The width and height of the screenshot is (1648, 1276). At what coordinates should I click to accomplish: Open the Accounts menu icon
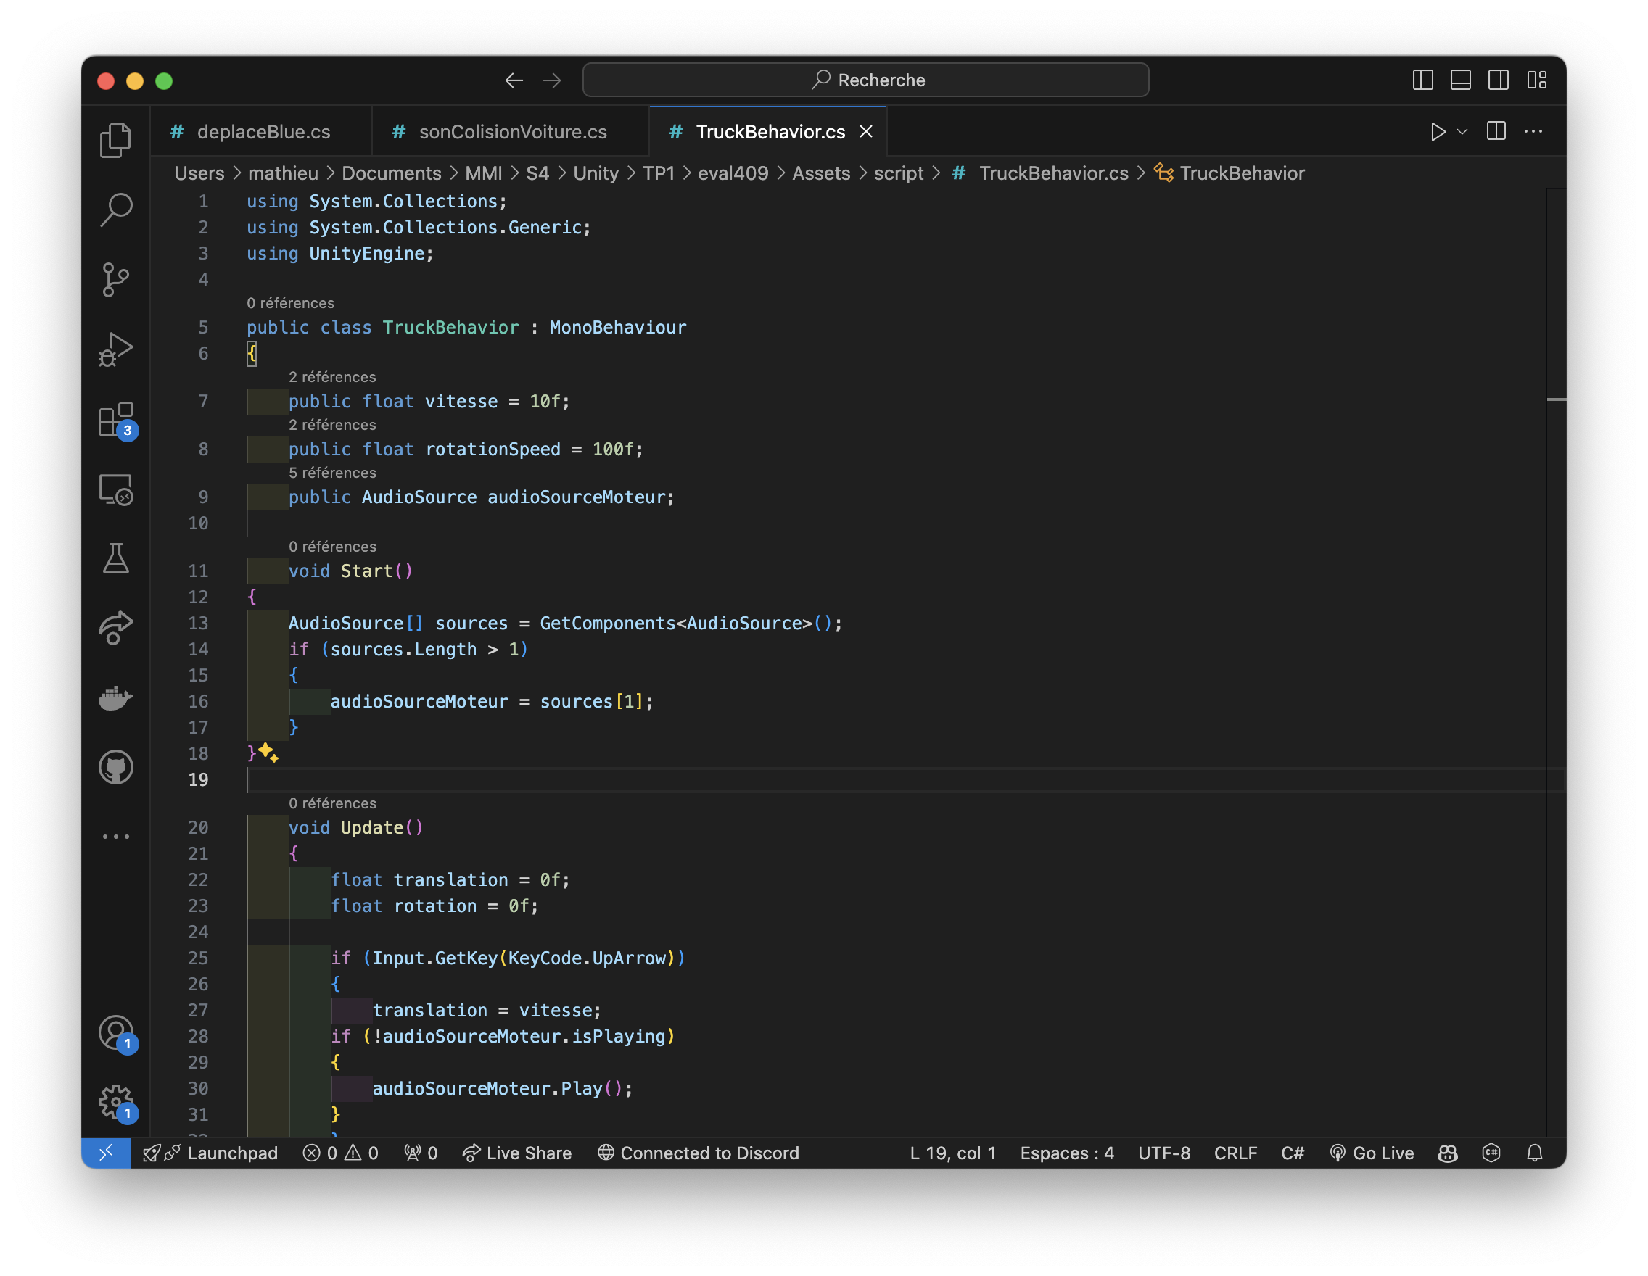click(x=115, y=1033)
